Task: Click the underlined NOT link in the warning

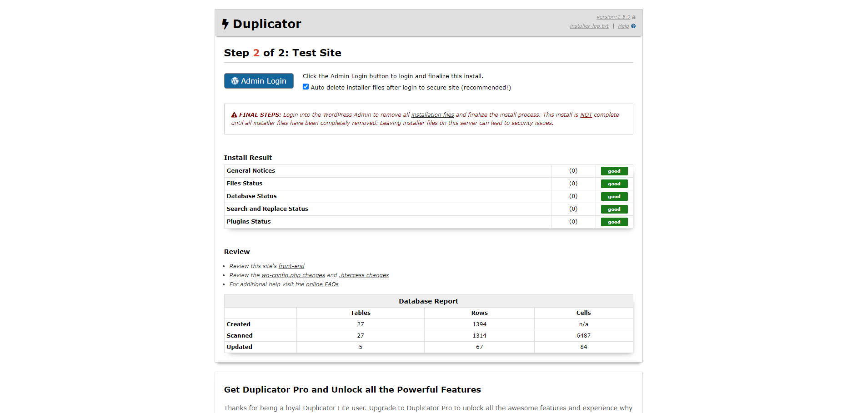Action: [586, 115]
